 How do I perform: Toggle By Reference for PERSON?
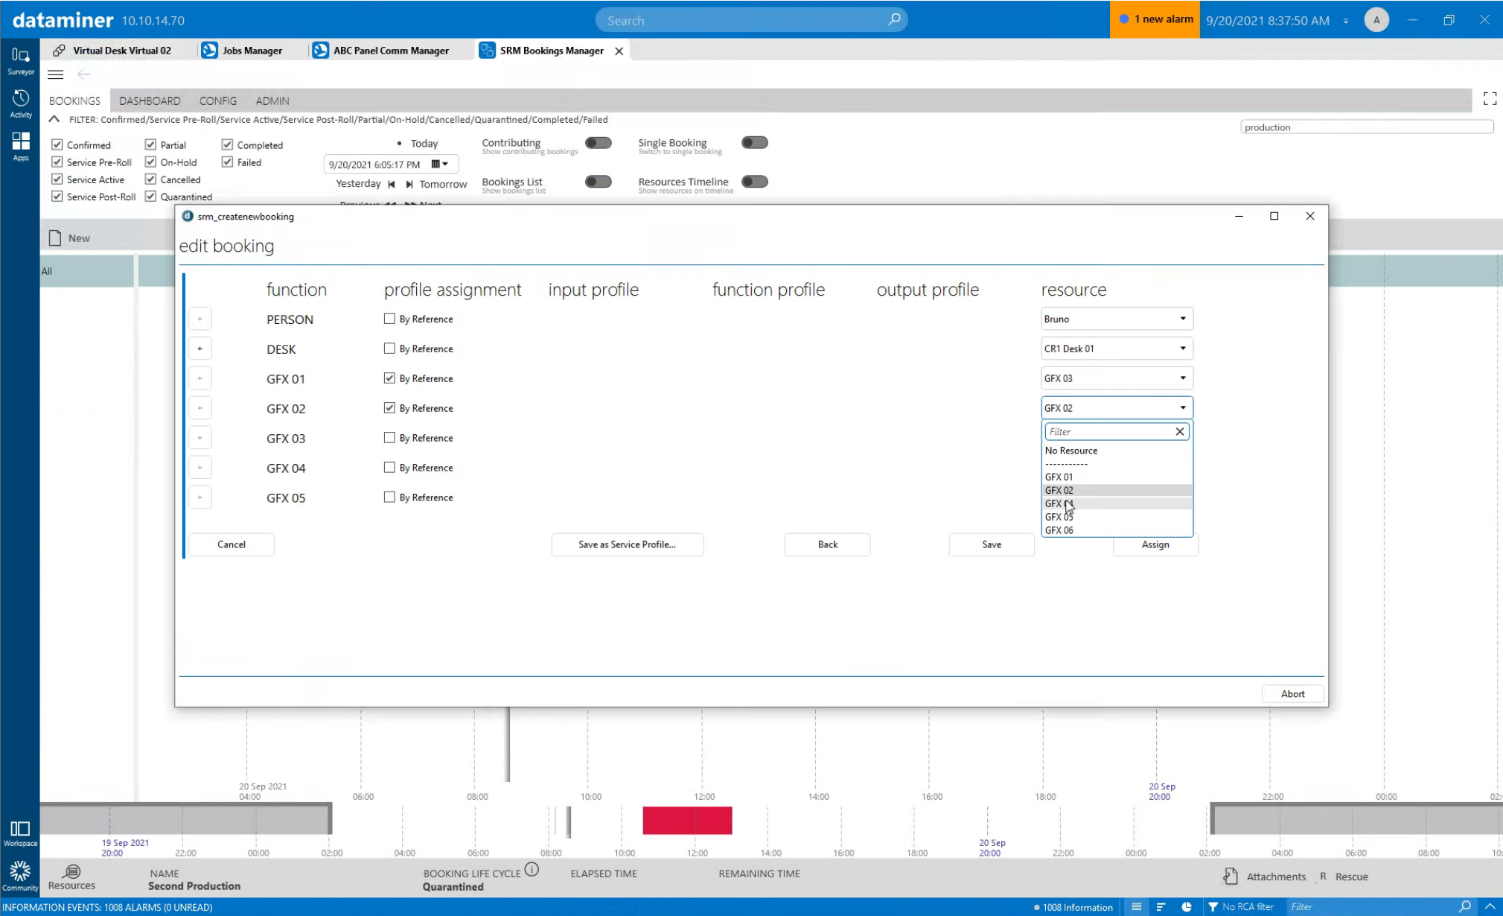point(389,319)
